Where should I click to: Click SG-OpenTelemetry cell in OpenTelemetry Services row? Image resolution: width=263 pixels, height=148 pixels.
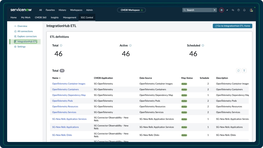click(103, 112)
